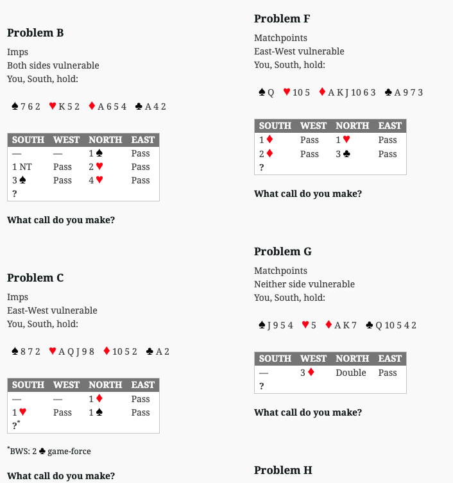Click the diamond icon in Problem G hand
Viewport: 453px width, 483px height.
[329, 325]
